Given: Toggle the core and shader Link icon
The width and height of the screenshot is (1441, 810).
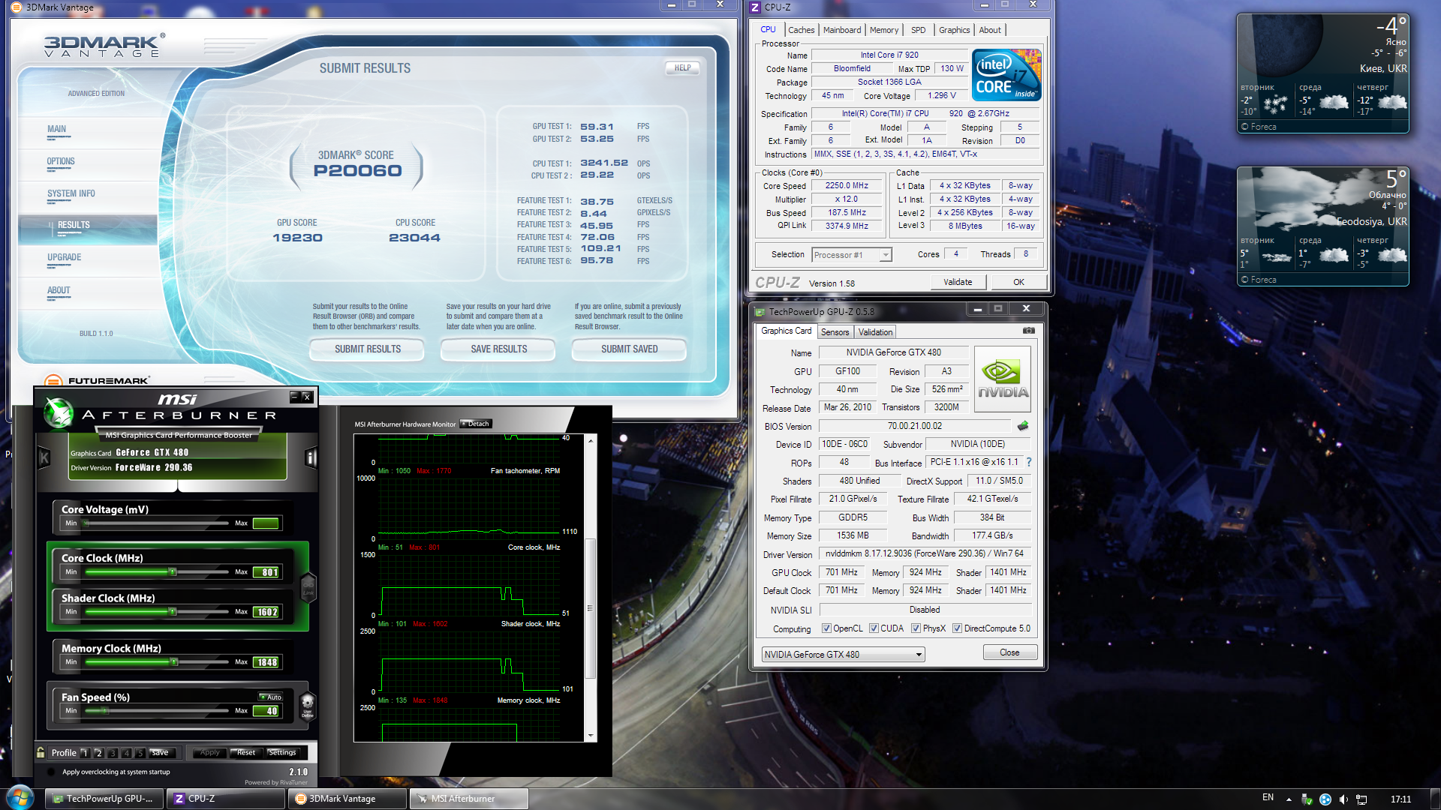Looking at the screenshot, I should click(308, 587).
